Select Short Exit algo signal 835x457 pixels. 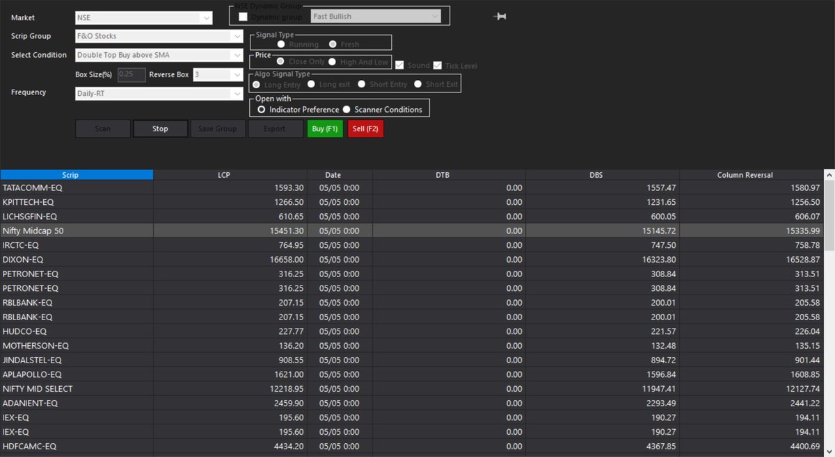(x=417, y=84)
